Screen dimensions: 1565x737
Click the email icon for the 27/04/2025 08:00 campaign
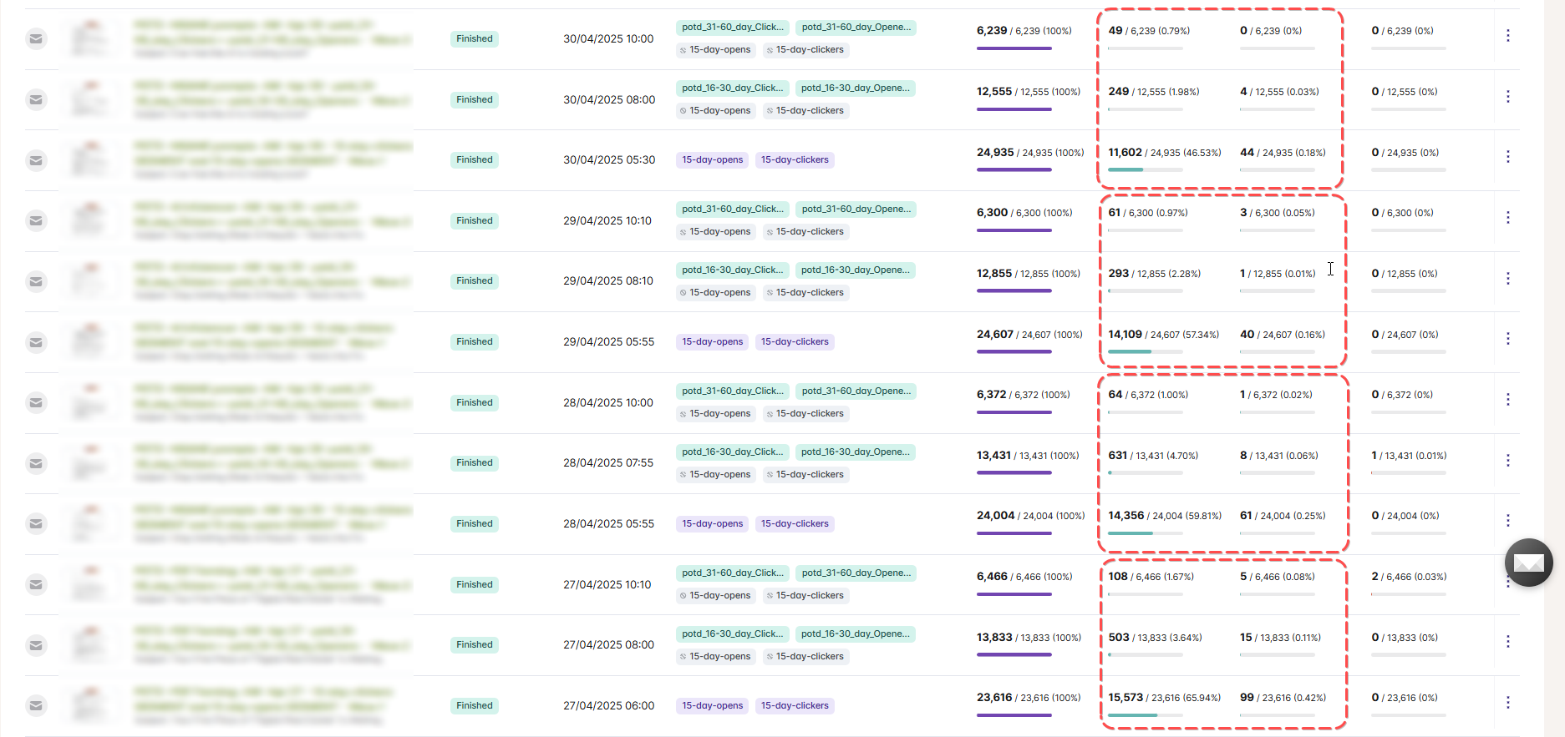point(36,645)
